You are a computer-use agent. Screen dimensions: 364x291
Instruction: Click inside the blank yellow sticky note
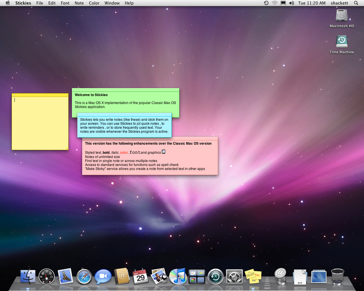click(x=40, y=125)
